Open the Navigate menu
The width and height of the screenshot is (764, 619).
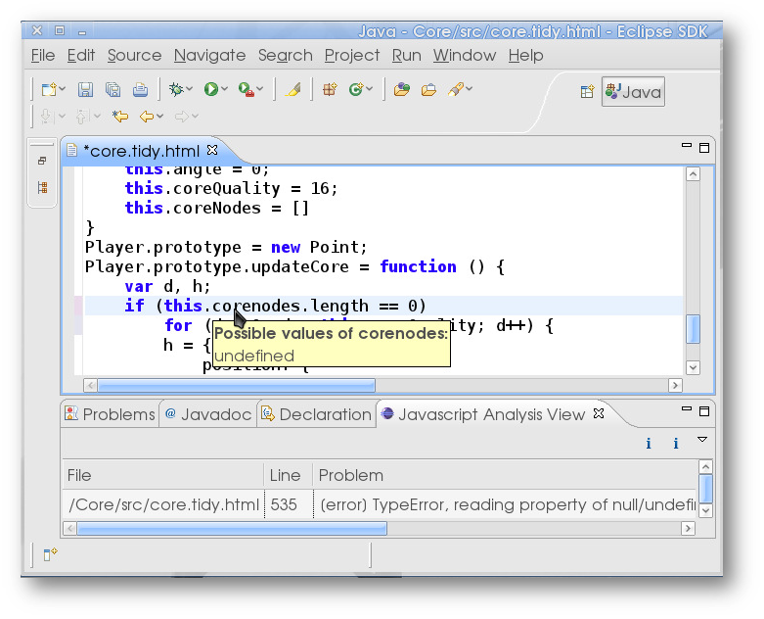coord(210,56)
